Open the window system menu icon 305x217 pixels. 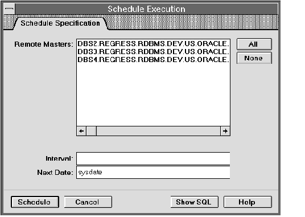pyautogui.click(x=9, y=9)
